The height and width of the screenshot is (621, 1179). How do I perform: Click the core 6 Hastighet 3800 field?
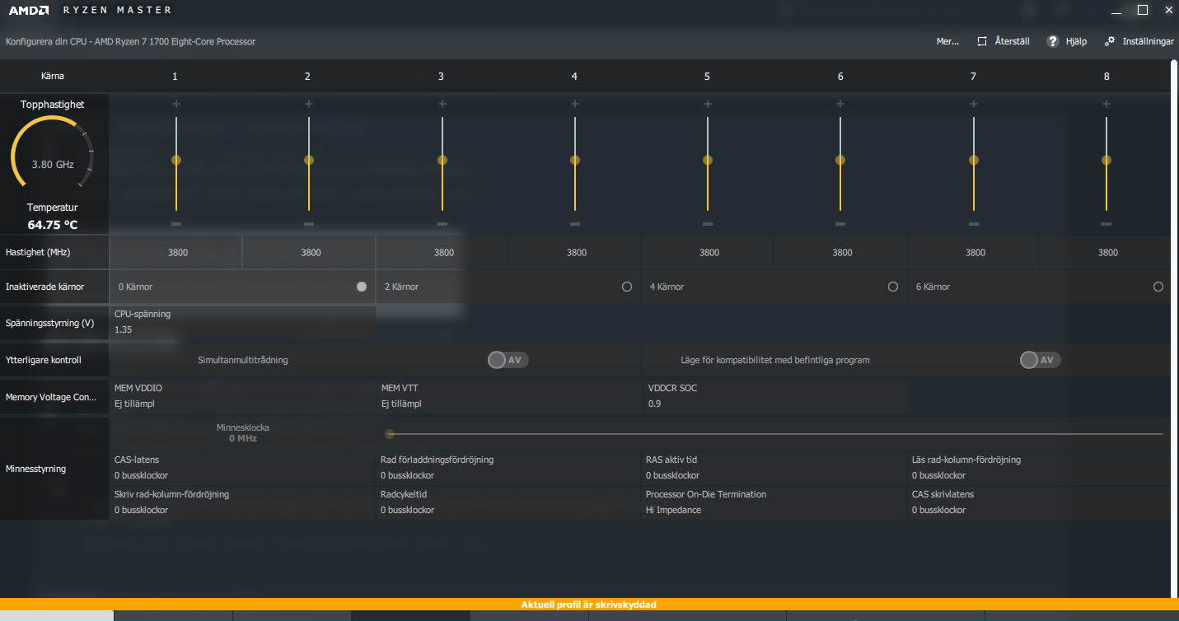coord(840,252)
